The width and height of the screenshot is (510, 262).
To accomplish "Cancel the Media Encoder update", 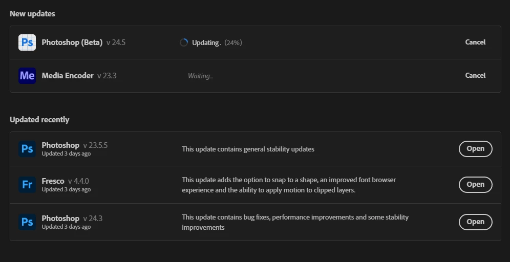I will click(475, 75).
